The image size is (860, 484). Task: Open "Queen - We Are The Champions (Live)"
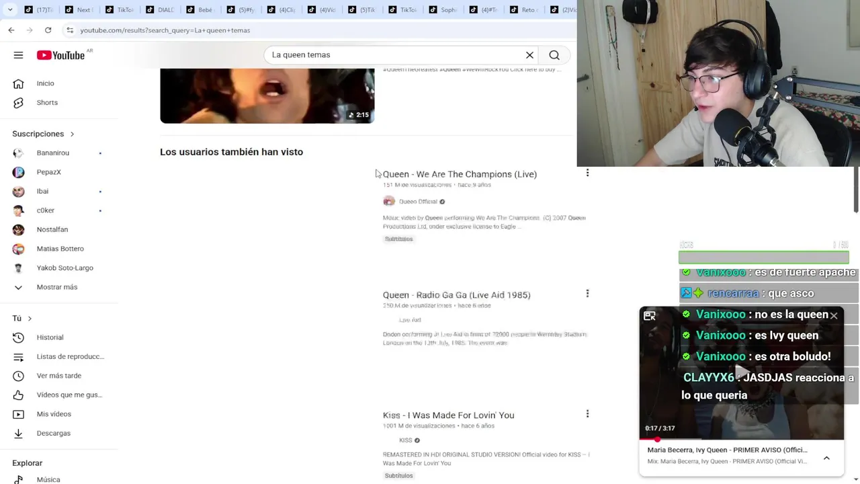click(460, 174)
